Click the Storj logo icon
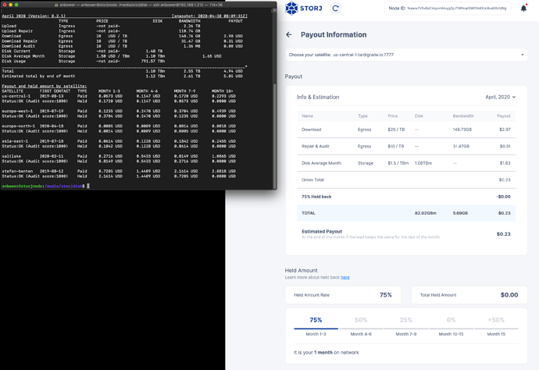The width and height of the screenshot is (539, 370). tap(291, 9)
